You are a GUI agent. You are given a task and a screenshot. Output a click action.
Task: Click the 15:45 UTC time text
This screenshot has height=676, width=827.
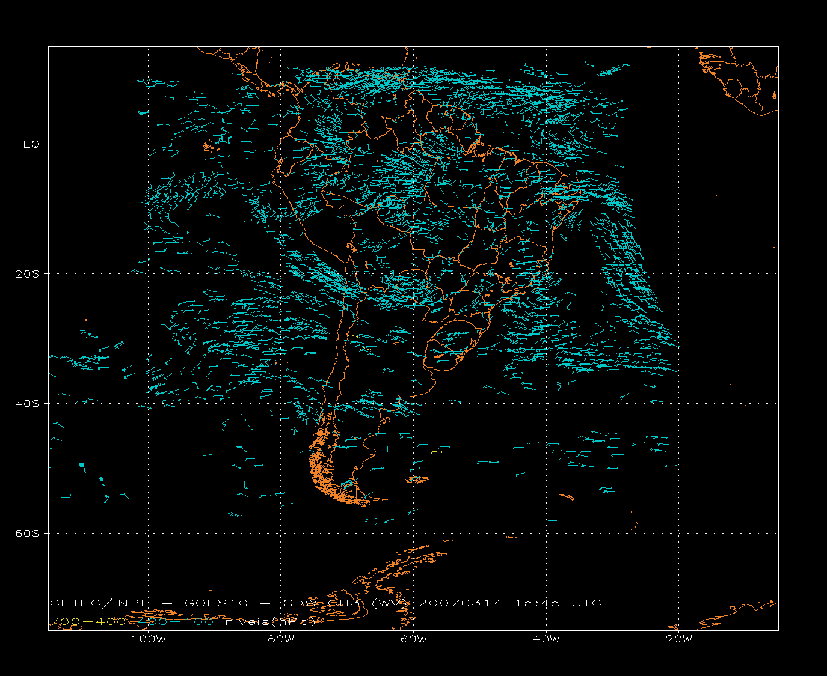tap(558, 603)
